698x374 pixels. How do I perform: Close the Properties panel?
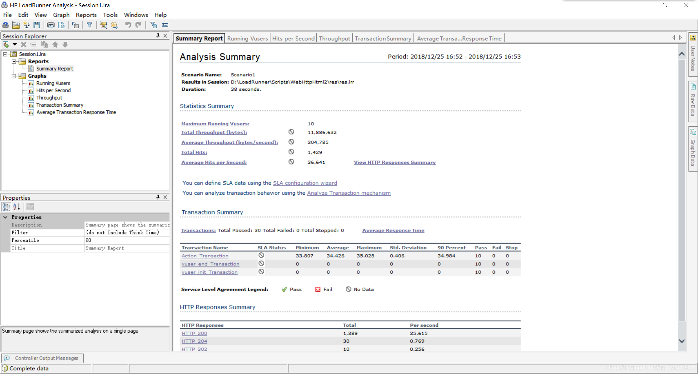(x=165, y=197)
